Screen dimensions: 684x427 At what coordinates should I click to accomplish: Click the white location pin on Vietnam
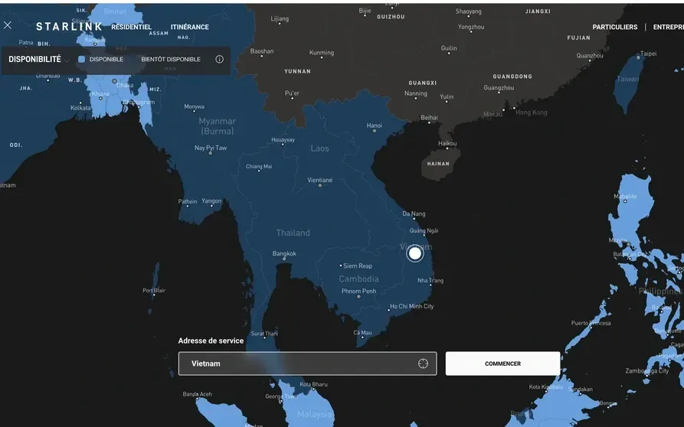pos(414,253)
